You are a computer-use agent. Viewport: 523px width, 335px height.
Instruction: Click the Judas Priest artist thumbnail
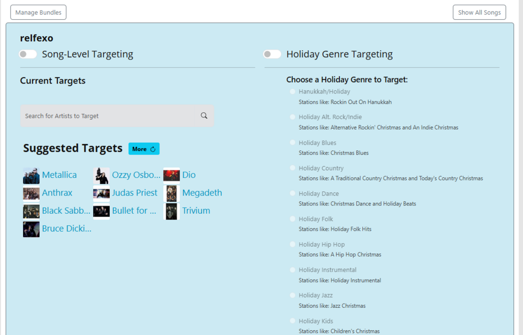(101, 194)
